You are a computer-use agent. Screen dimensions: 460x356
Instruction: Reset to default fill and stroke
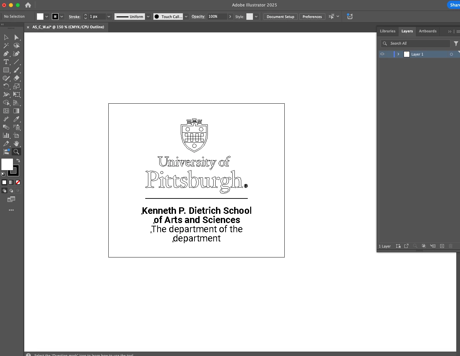coord(3,174)
